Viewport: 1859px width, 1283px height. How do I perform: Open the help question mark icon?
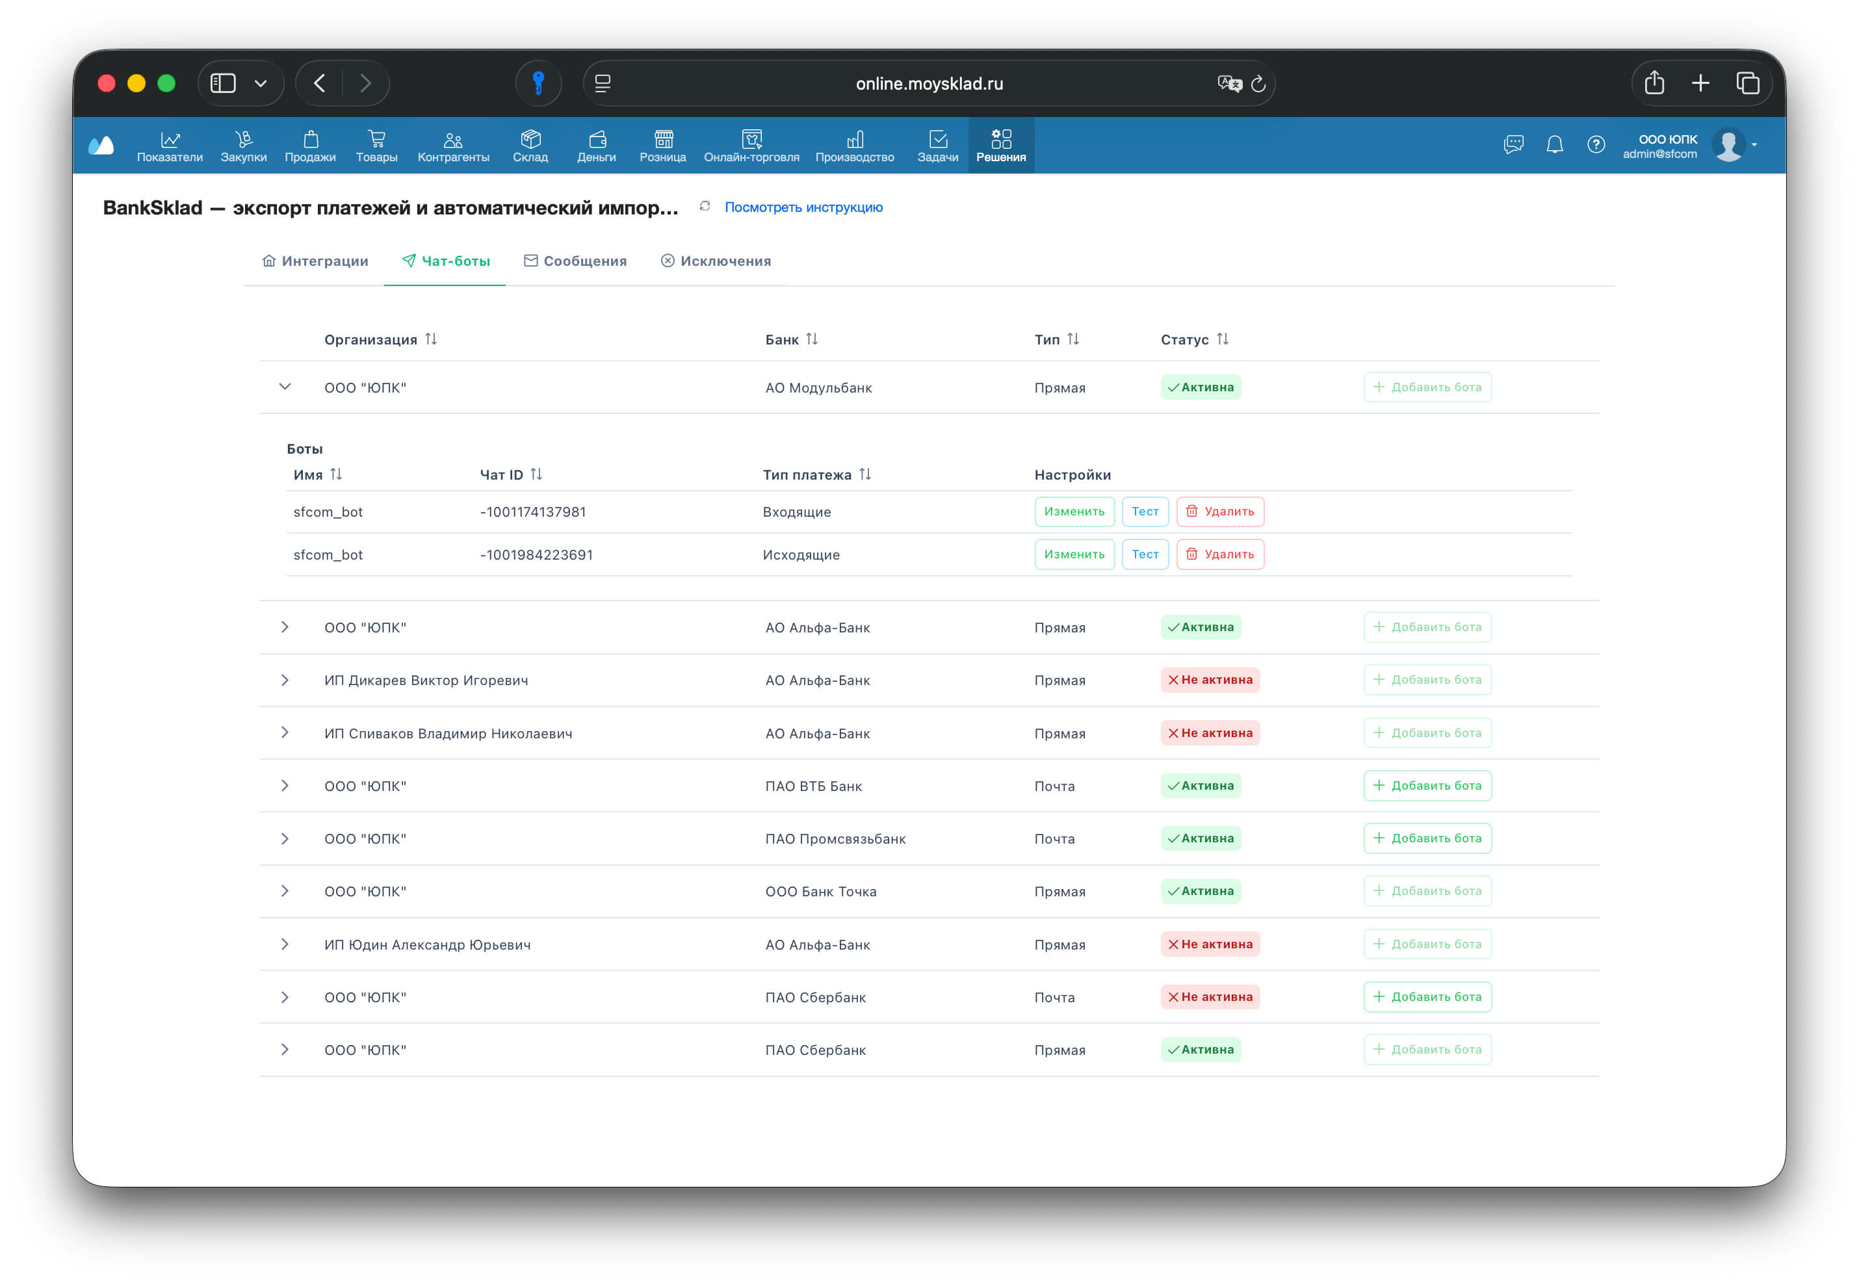[x=1596, y=145]
